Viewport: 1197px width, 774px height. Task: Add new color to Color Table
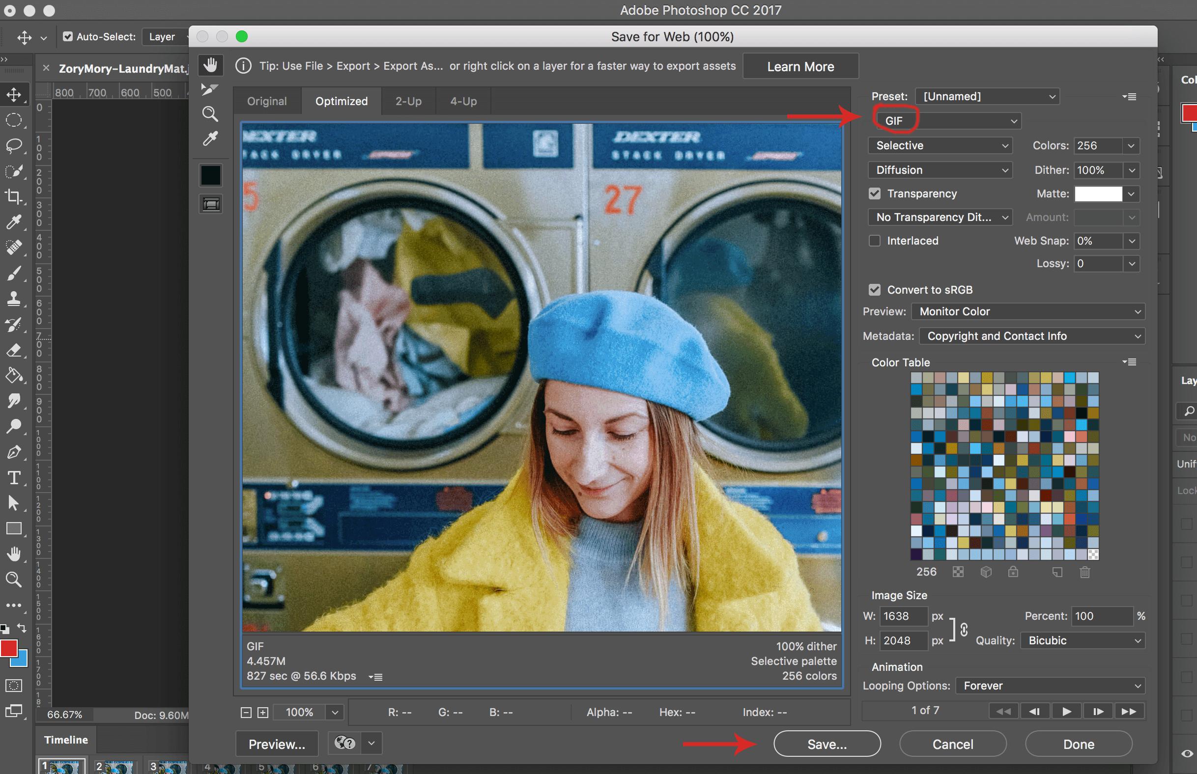[x=1057, y=572]
